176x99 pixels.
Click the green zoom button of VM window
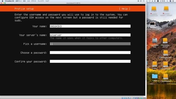[5, 3]
